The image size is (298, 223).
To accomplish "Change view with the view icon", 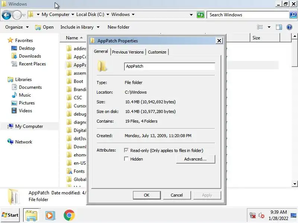I will pyautogui.click(x=260, y=27).
